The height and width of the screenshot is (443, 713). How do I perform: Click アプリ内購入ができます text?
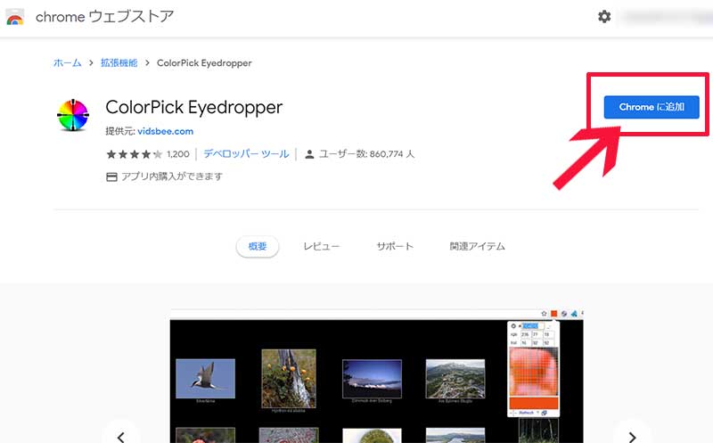click(172, 176)
